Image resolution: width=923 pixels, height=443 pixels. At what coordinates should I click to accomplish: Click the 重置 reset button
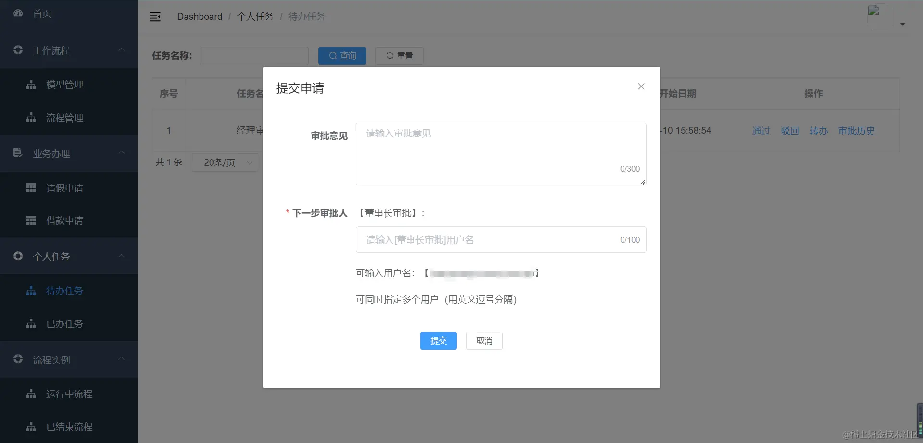(x=399, y=56)
